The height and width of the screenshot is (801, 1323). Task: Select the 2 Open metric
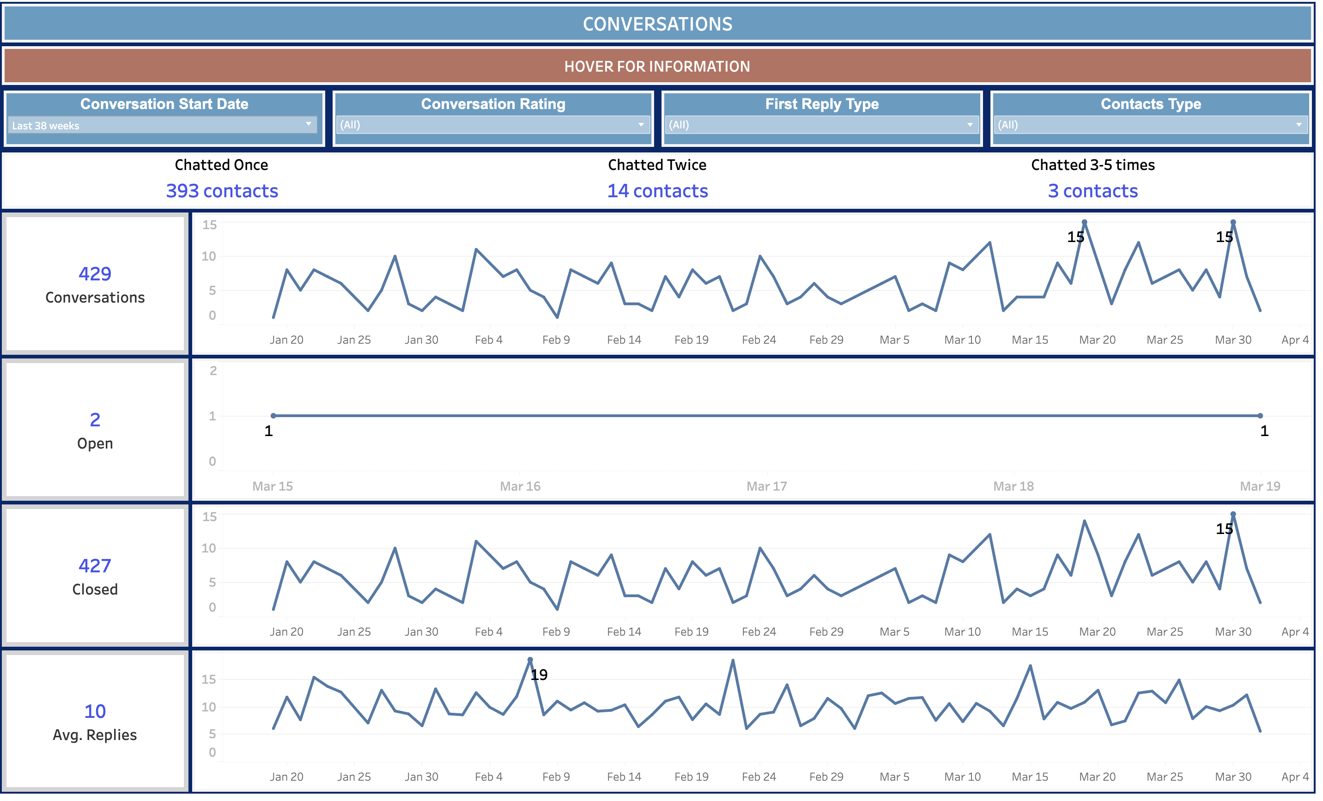(x=95, y=420)
